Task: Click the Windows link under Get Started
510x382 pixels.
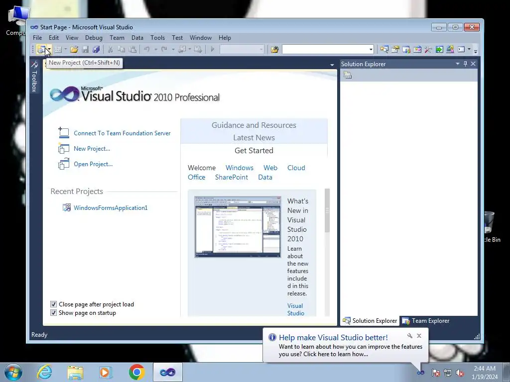Action: click(x=240, y=168)
